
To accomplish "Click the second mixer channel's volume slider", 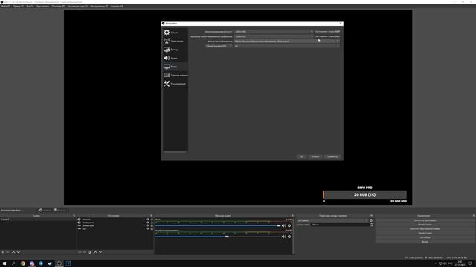I will [218, 237].
